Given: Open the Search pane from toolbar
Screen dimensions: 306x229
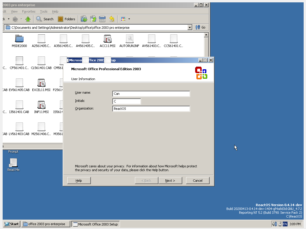Looking at the screenshot, I should 45,19.
